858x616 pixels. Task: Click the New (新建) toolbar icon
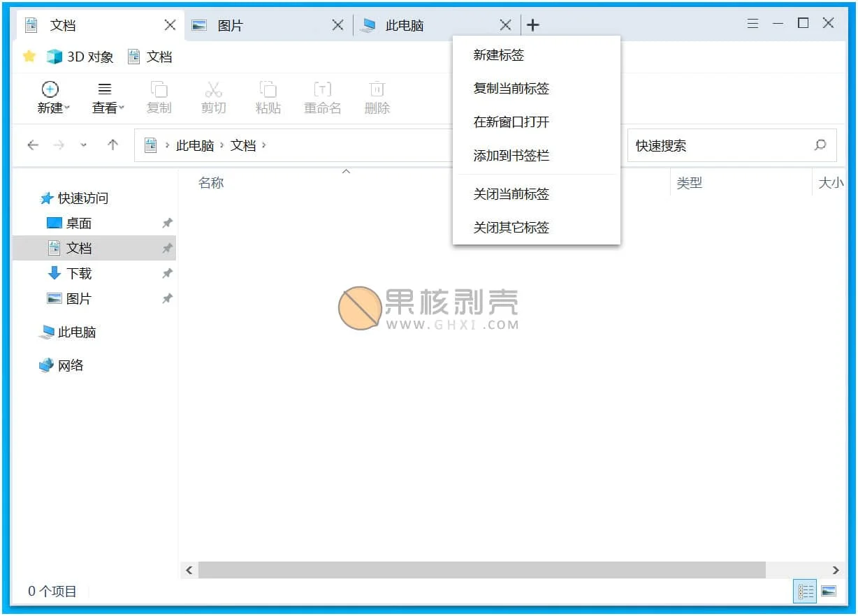(x=50, y=89)
